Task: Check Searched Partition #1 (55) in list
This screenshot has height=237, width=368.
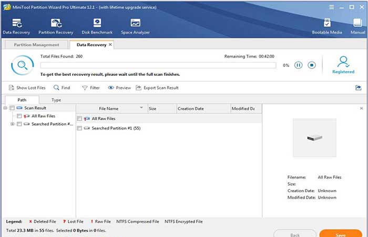Action: [x=79, y=128]
